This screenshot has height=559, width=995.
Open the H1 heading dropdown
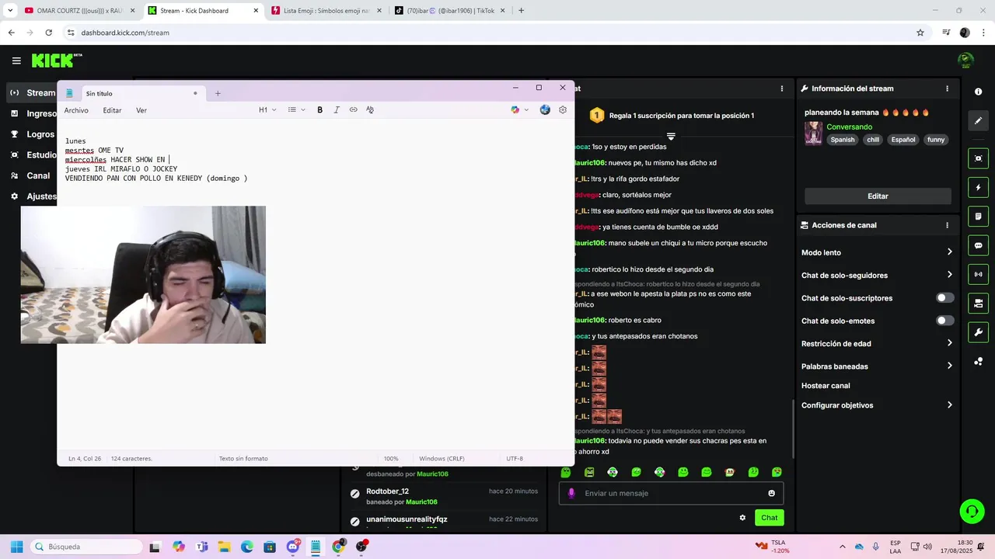267,110
